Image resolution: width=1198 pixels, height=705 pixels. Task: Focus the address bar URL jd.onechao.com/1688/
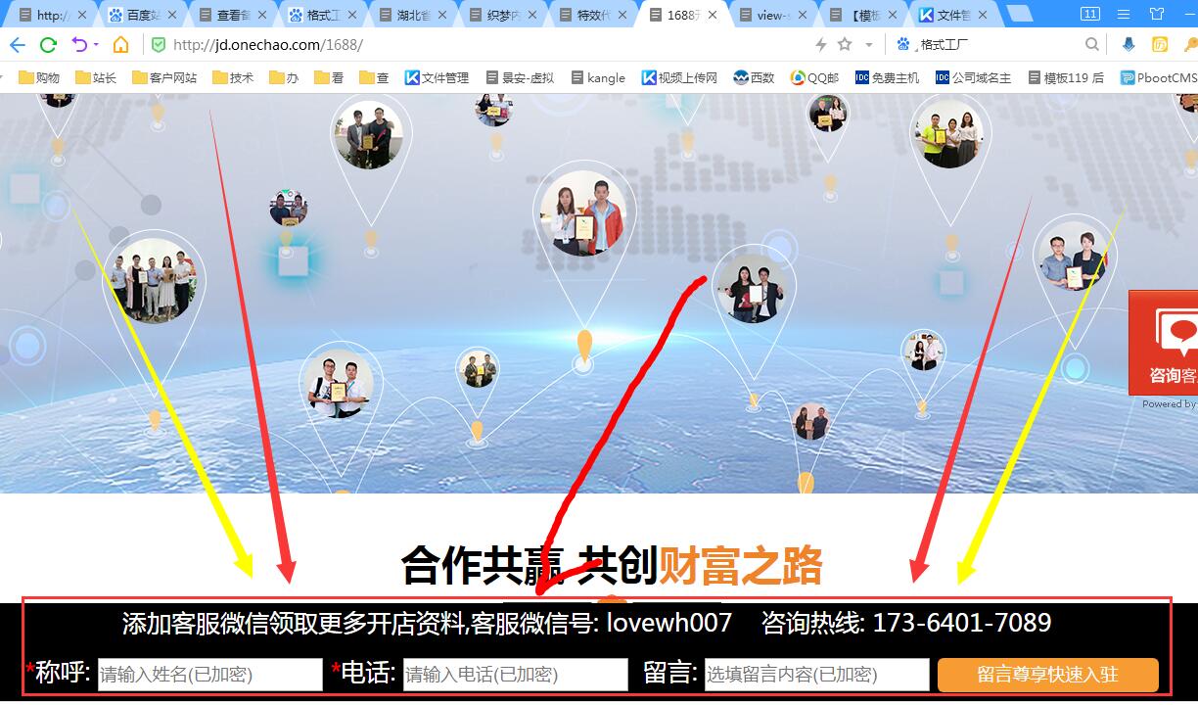[x=267, y=45]
